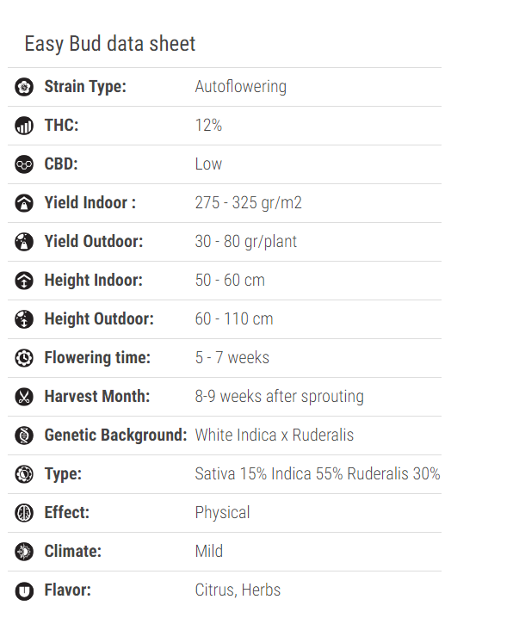519x624 pixels.
Task: Select the Autoflowering strain type value
Action: pyautogui.click(x=241, y=87)
